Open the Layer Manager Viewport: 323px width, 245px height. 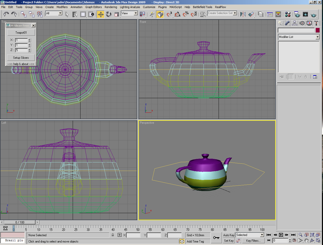pyautogui.click(x=261, y=14)
